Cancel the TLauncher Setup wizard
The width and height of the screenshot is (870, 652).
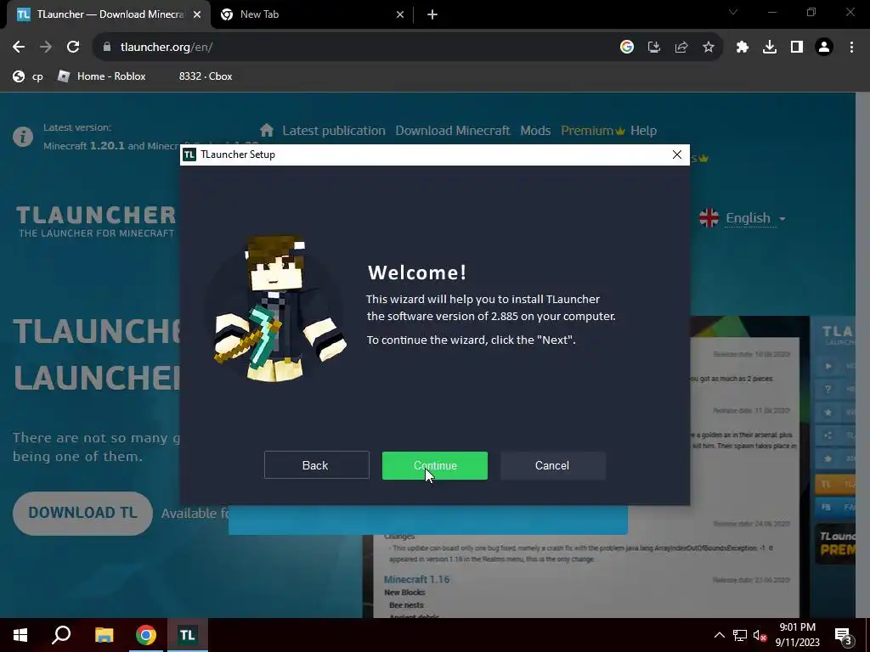[552, 465]
